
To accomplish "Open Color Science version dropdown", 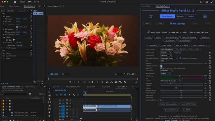I will click(x=166, y=55).
